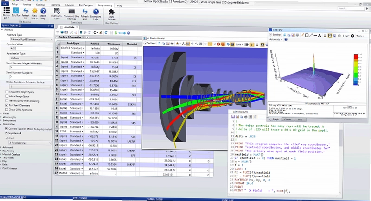Click the scrollbar in CENTROID.ZPL editor
The width and height of the screenshot is (371, 201).
point(341,138)
